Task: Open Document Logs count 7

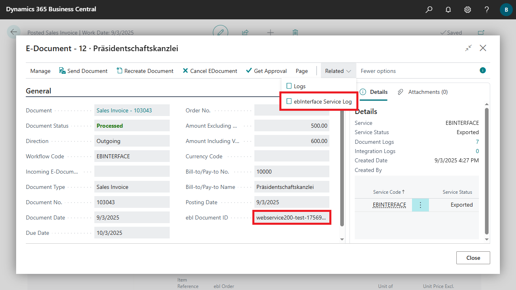Action: pyautogui.click(x=477, y=142)
